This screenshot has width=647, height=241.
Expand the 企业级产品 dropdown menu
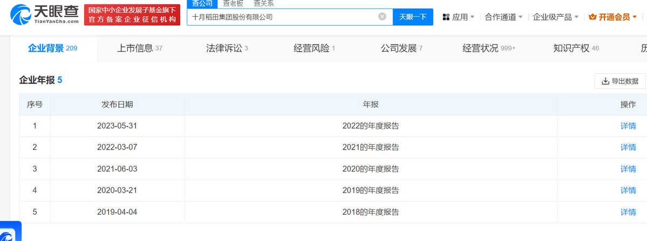pyautogui.click(x=556, y=17)
